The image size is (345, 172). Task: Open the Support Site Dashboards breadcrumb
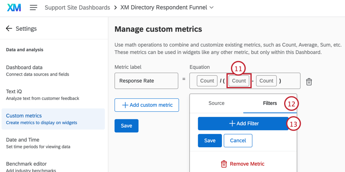pyautogui.click(x=77, y=8)
